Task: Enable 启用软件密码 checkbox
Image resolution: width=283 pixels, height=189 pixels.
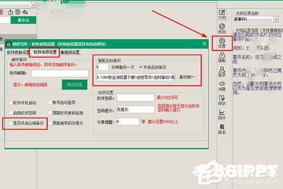Action: [x=10, y=113]
